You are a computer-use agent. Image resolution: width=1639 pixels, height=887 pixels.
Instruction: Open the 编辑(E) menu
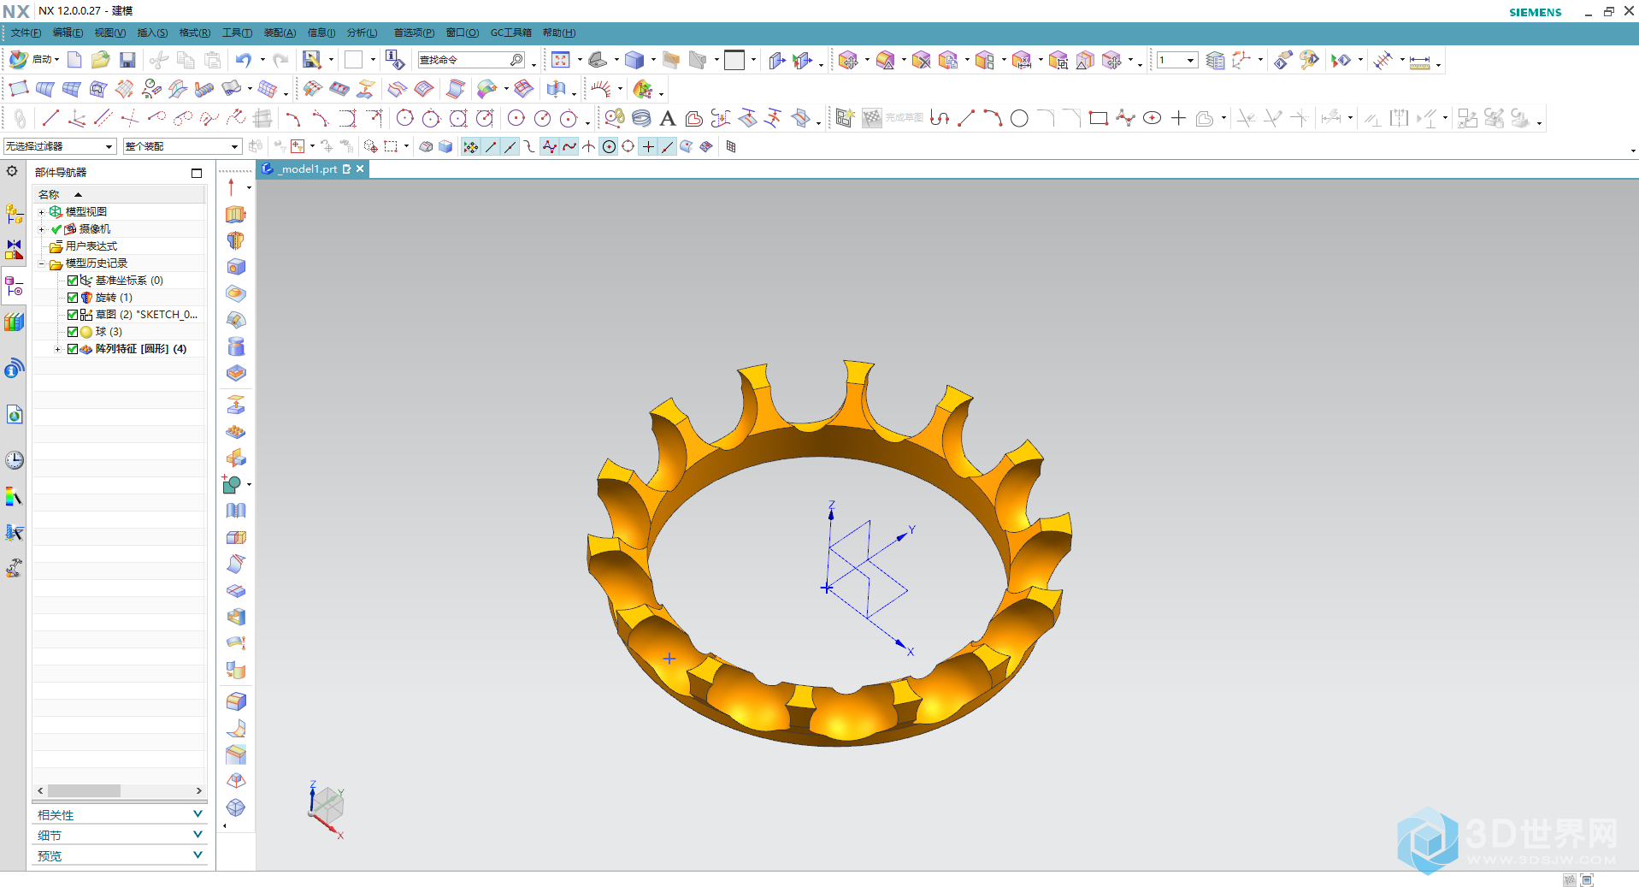click(x=68, y=33)
